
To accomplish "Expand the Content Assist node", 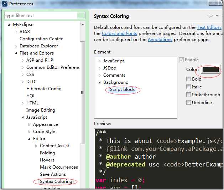I will (x=36, y=146).
